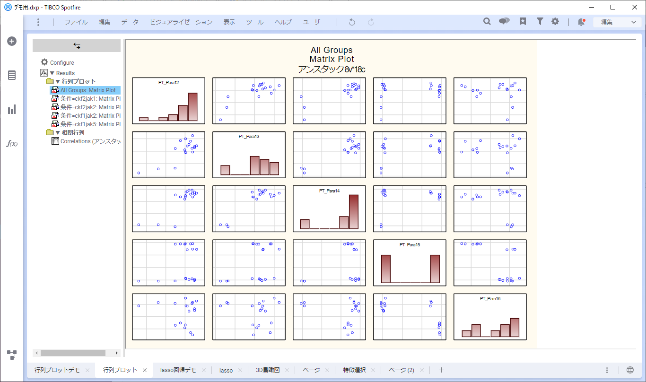Open the collaboration chat bubbles icon
The image size is (646, 382).
504,22
